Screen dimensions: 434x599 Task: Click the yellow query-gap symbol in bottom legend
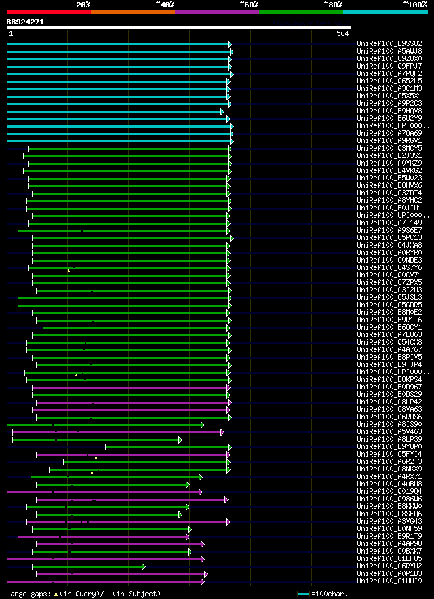(56, 594)
